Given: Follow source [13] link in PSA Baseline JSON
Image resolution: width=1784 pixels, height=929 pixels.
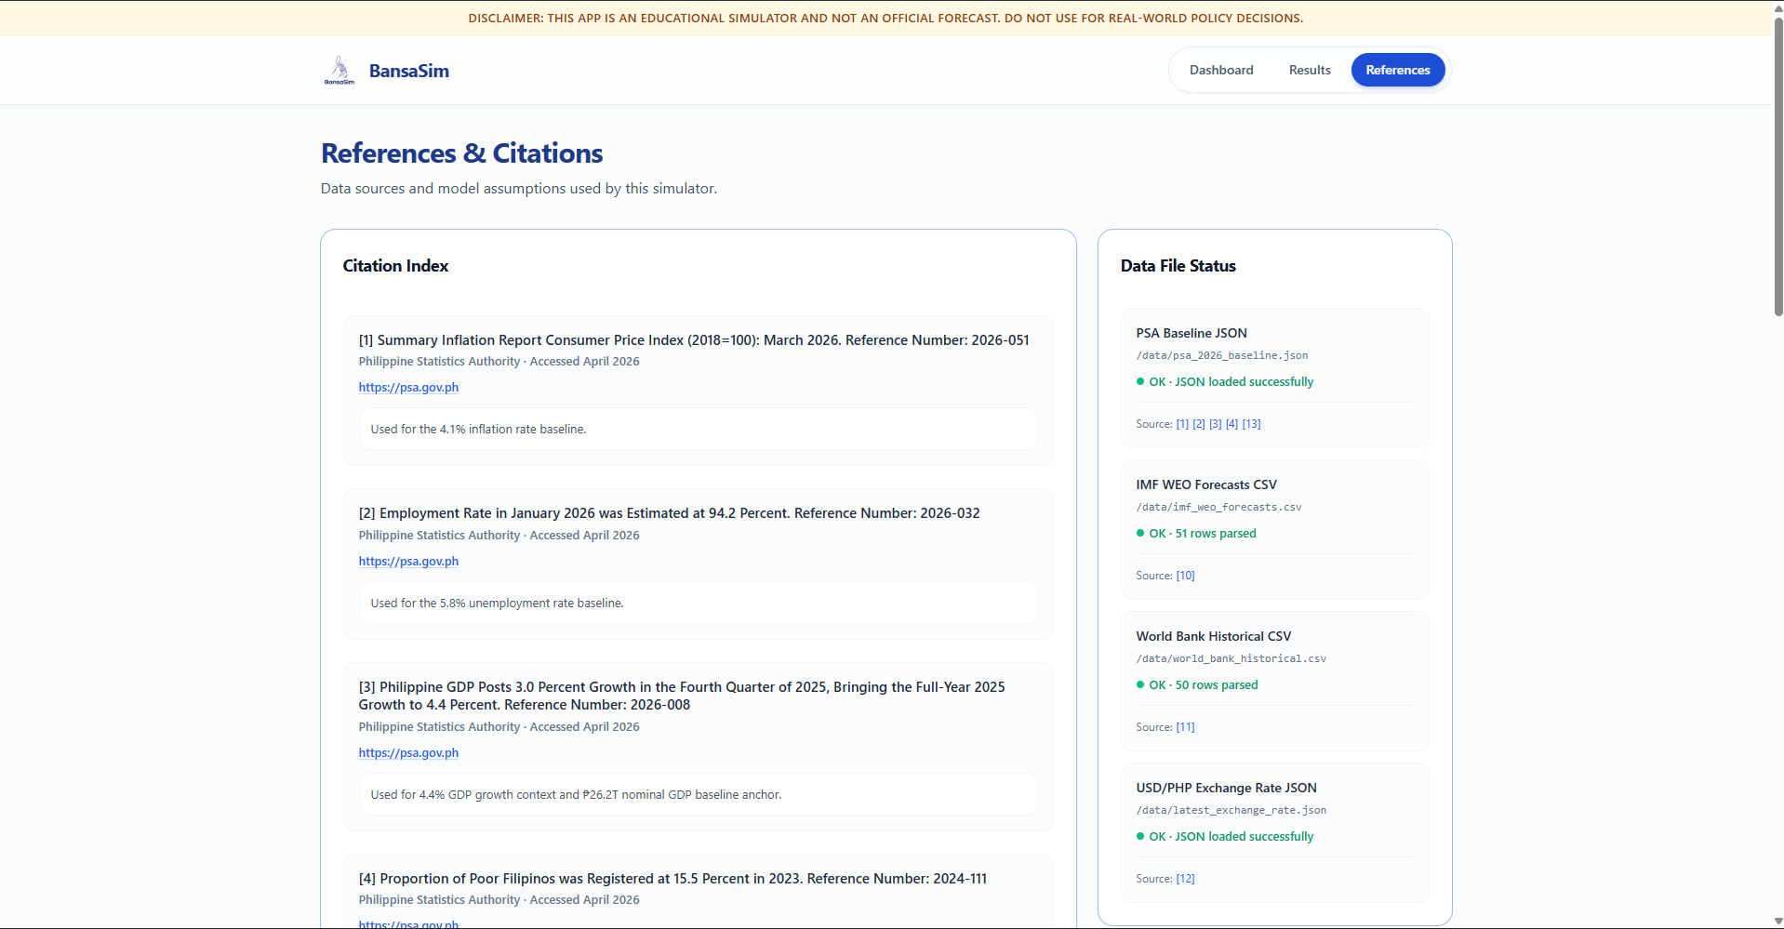Looking at the screenshot, I should click(x=1252, y=424).
